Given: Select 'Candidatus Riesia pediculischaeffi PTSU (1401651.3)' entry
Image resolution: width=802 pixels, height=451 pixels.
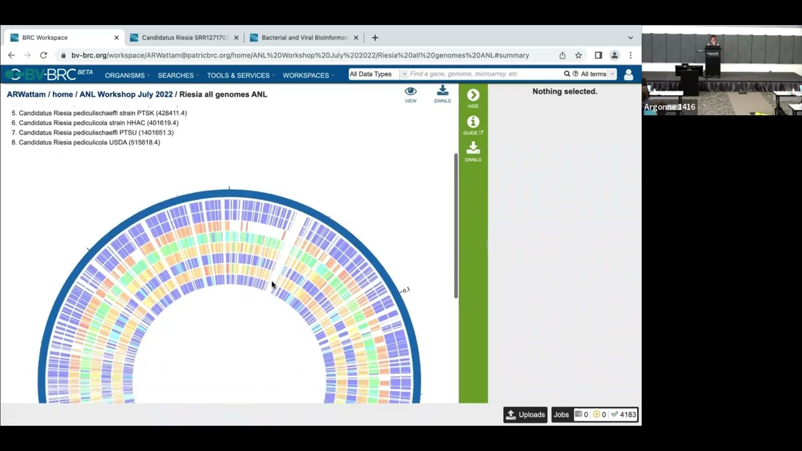Looking at the screenshot, I should pos(96,133).
